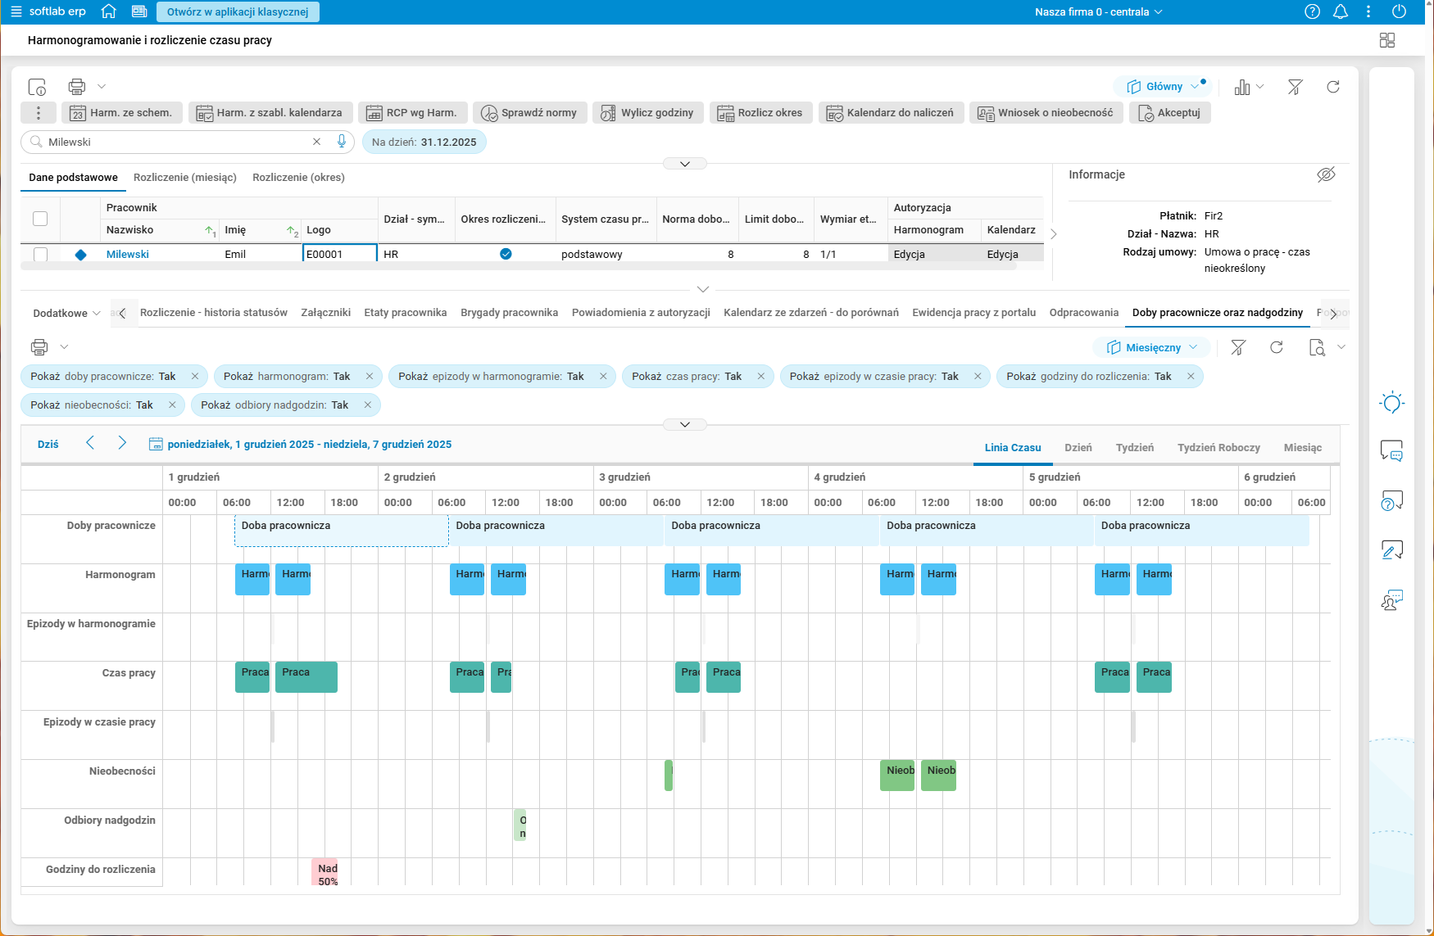Open the dashboard grid layout icon

coord(1387,40)
